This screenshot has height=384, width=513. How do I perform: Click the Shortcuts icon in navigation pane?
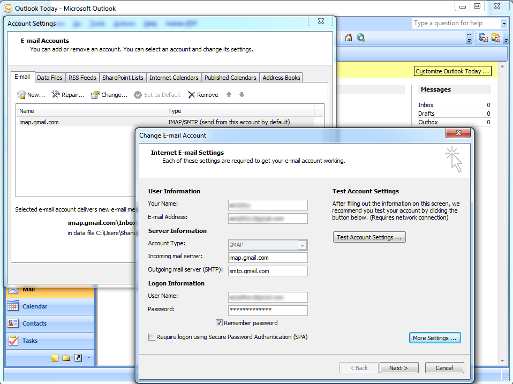[78, 358]
